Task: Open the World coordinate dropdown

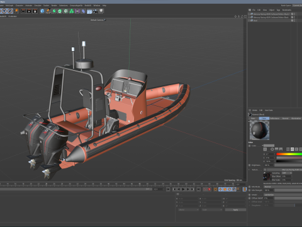Action: 188,210
